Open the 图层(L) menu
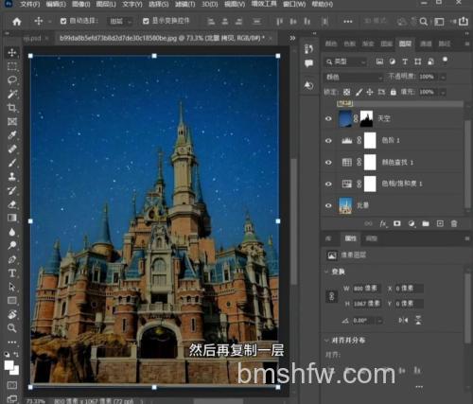Viewport: 473px width, 404px height. tap(106, 4)
